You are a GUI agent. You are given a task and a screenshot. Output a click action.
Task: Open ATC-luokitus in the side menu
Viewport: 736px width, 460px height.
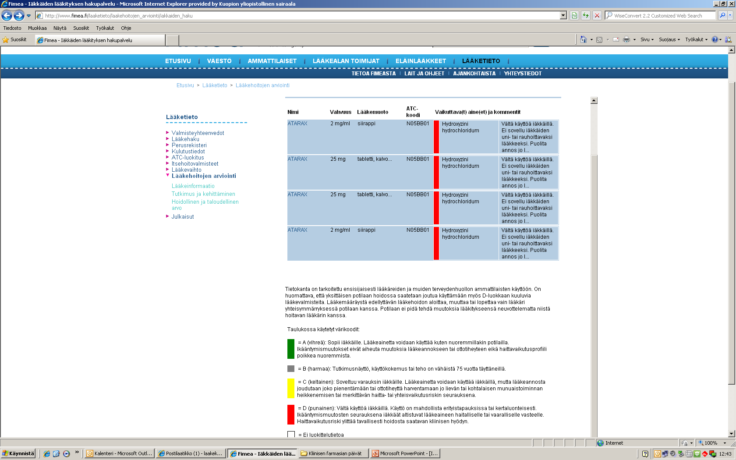[188, 158]
